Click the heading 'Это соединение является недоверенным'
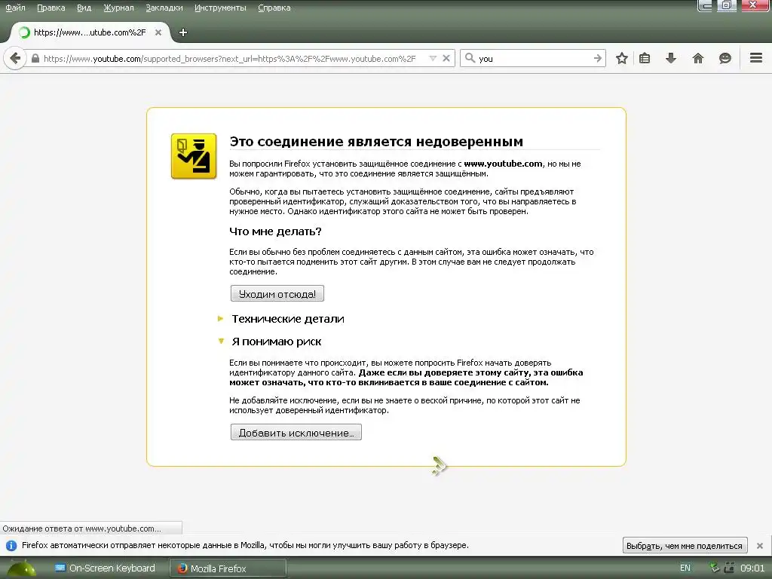 pyautogui.click(x=376, y=141)
